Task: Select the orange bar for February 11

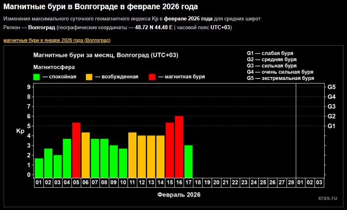Action: pos(132,155)
